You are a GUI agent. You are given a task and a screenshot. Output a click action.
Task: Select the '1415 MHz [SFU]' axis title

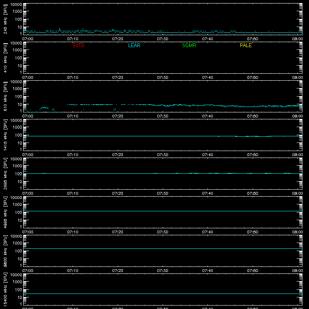coord(5,135)
